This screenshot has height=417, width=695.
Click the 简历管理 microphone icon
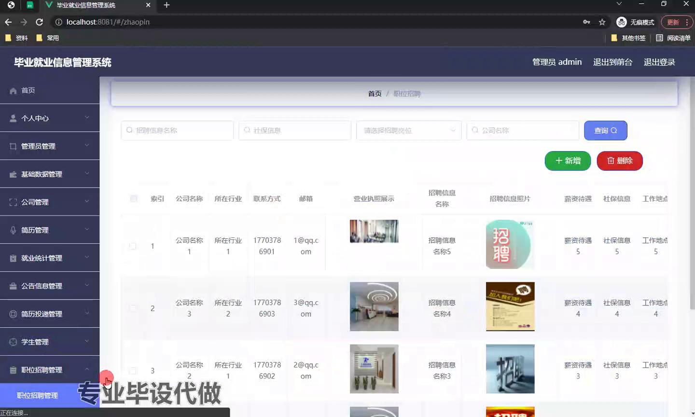pyautogui.click(x=13, y=230)
